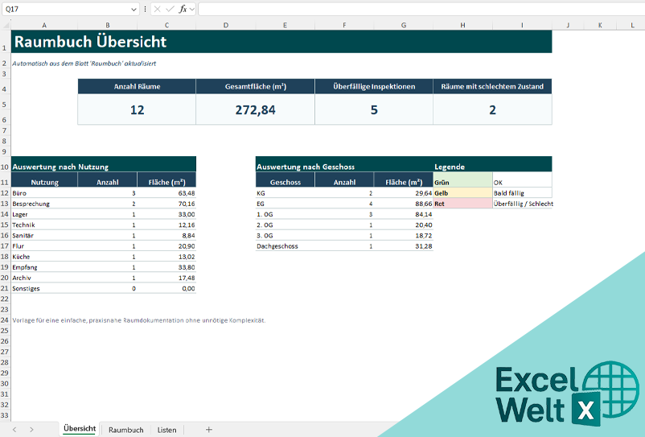
Task: Click the Auswertung nach Geschoss heading
Action: click(x=306, y=167)
